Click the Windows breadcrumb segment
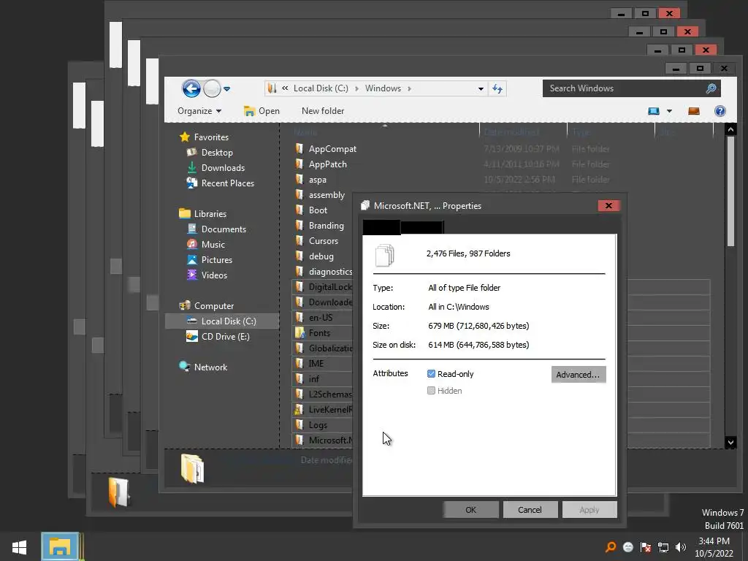748x561 pixels. click(x=383, y=88)
